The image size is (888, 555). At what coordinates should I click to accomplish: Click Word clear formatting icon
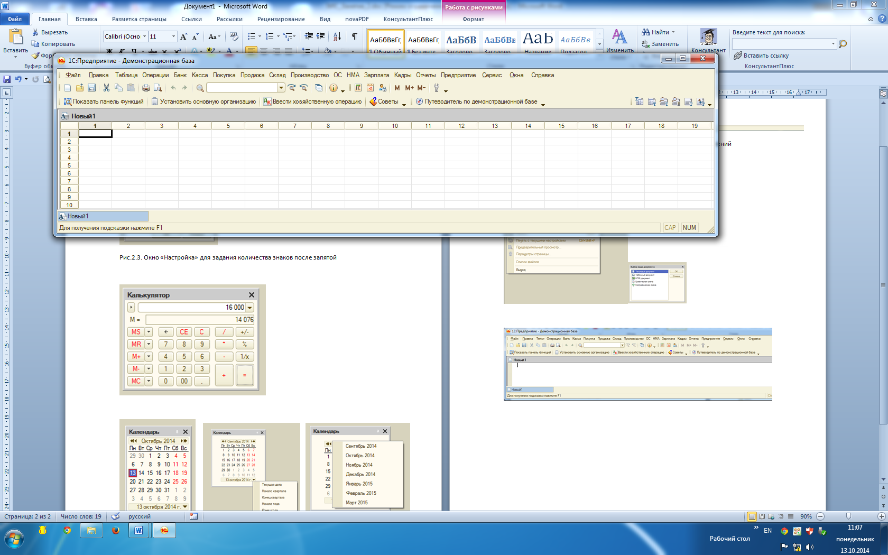click(234, 36)
